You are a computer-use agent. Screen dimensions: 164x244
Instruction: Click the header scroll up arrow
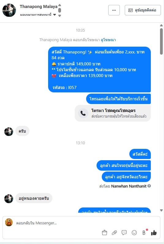(59, 5)
